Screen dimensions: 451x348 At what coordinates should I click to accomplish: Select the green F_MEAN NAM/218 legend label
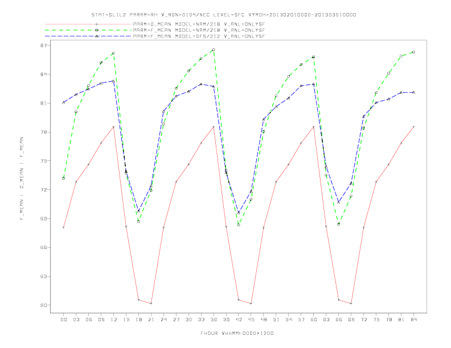199,30
